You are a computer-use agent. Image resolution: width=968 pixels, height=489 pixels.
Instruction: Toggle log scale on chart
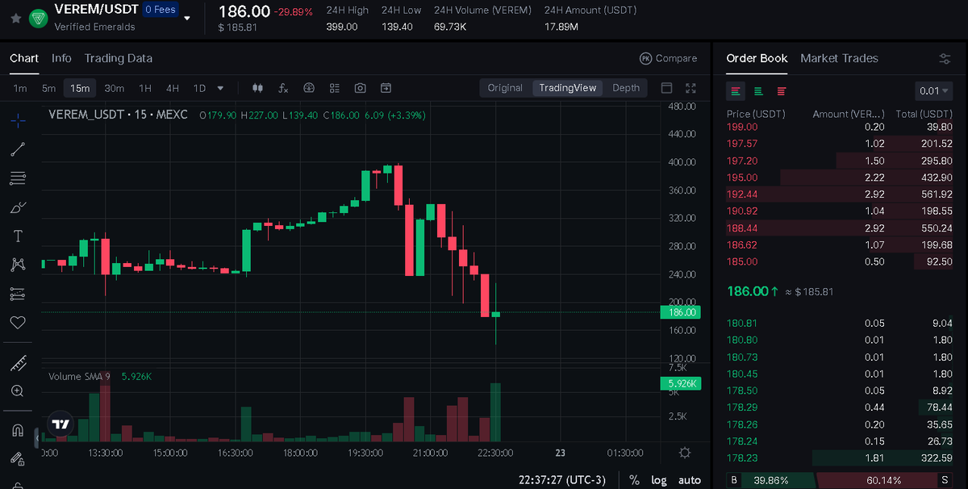[x=659, y=480]
